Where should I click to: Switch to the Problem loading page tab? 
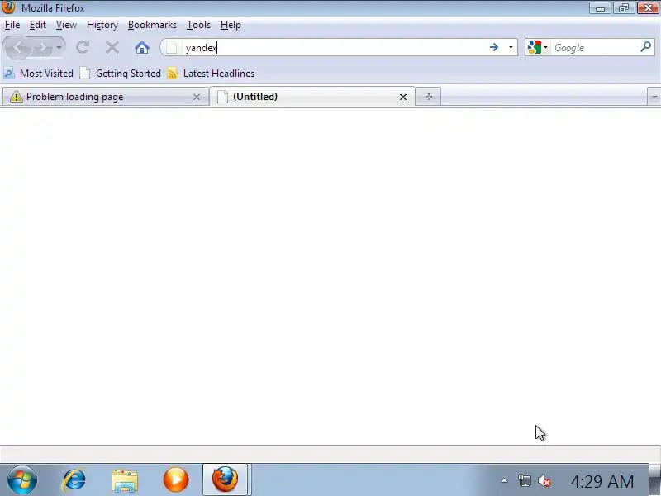click(106, 97)
